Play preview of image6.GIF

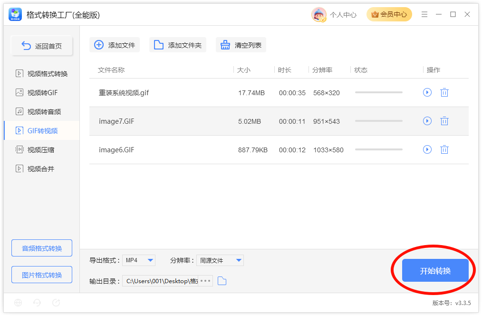[427, 149]
